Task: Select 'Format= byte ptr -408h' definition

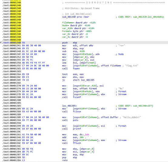Action: pos(77,31)
